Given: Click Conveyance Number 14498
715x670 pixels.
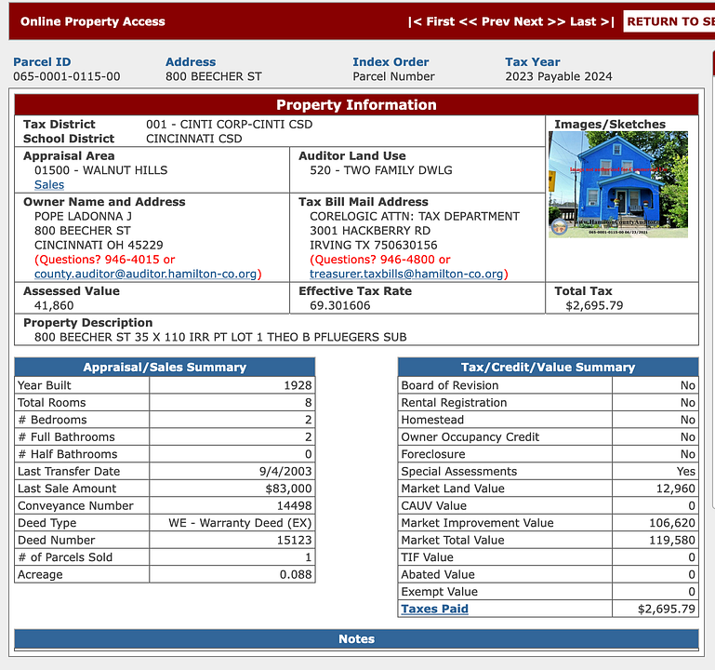Looking at the screenshot, I should coord(295,505).
